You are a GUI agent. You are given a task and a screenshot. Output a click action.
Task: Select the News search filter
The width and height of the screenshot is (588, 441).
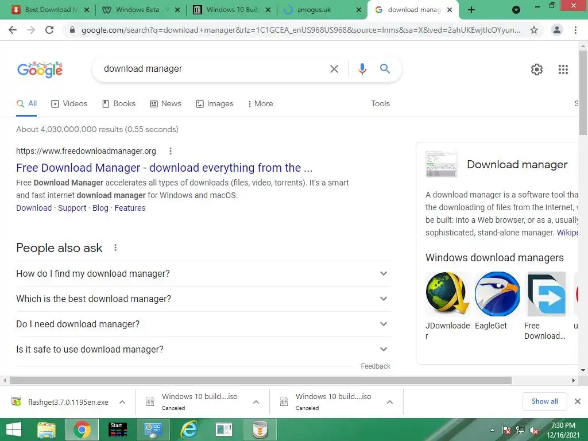pyautogui.click(x=165, y=104)
